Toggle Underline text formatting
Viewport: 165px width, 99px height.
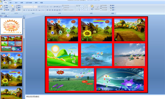click(x=29, y=10)
